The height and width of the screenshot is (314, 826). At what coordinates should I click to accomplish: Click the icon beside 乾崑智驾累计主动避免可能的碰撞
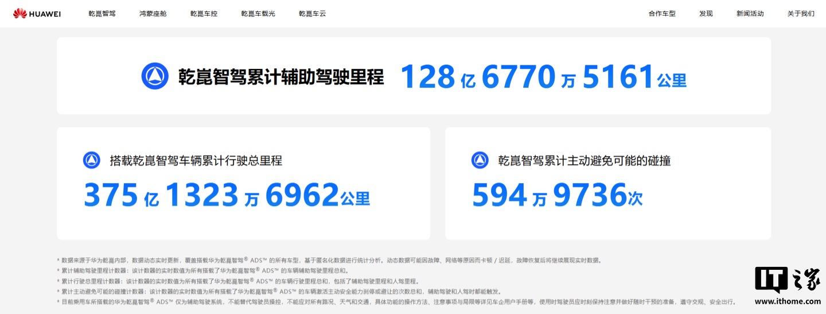[x=480, y=160]
